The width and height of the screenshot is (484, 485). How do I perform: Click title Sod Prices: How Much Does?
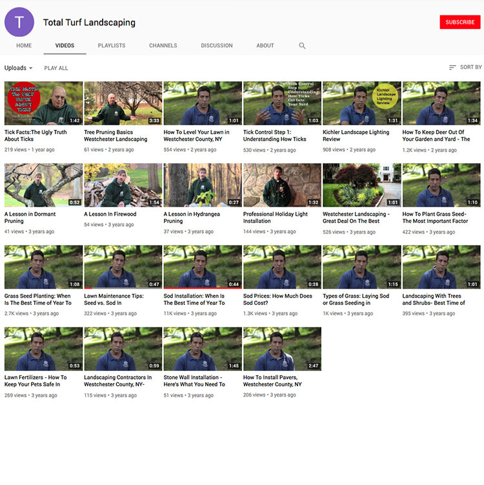click(277, 300)
